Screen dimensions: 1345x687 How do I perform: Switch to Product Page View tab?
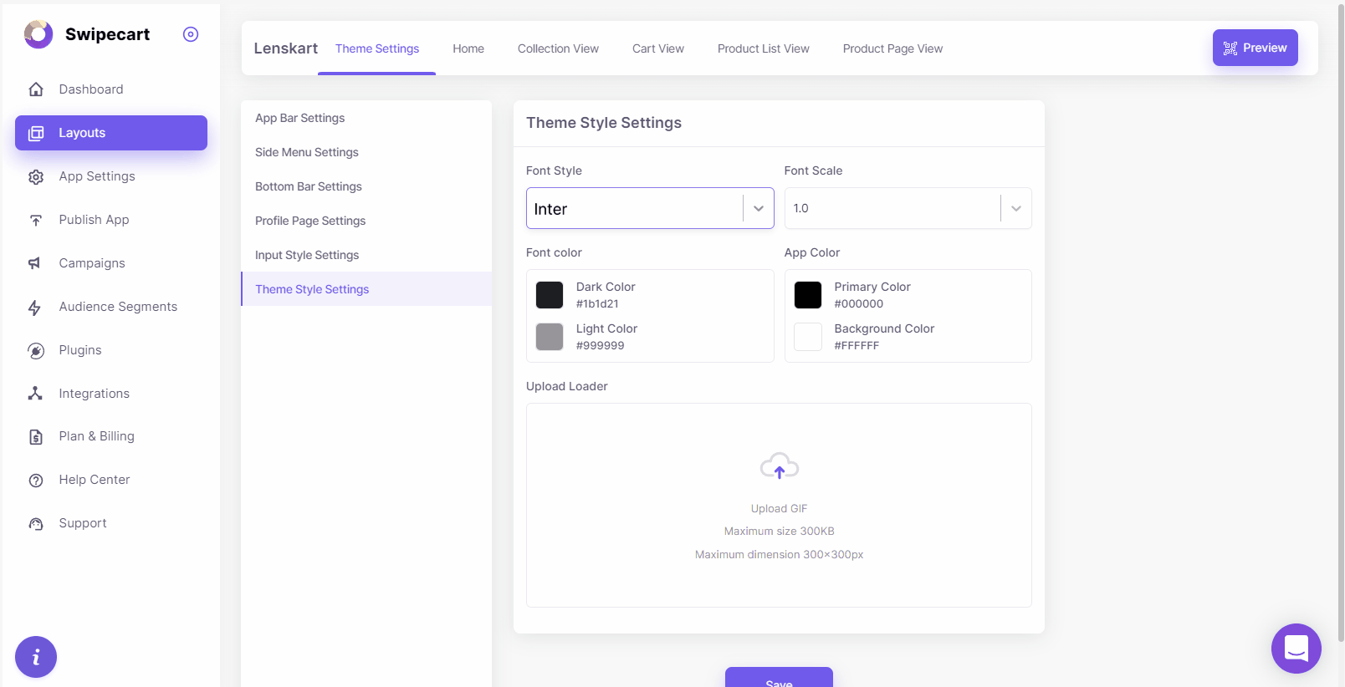click(x=892, y=48)
